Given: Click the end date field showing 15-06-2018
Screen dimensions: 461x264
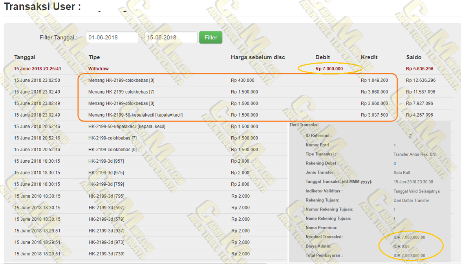Looking at the screenshot, I should tap(170, 37).
